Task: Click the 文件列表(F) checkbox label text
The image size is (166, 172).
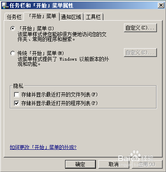Action: point(59,94)
